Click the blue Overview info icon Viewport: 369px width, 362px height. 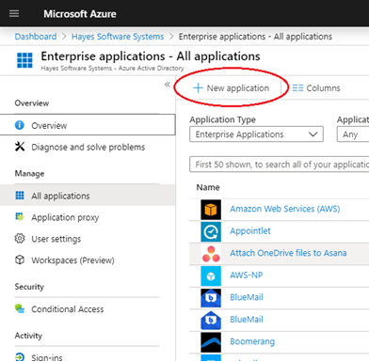click(20, 125)
